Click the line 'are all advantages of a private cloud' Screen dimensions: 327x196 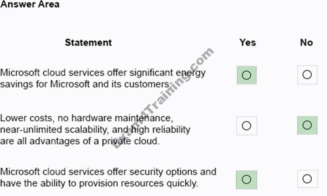(80, 141)
